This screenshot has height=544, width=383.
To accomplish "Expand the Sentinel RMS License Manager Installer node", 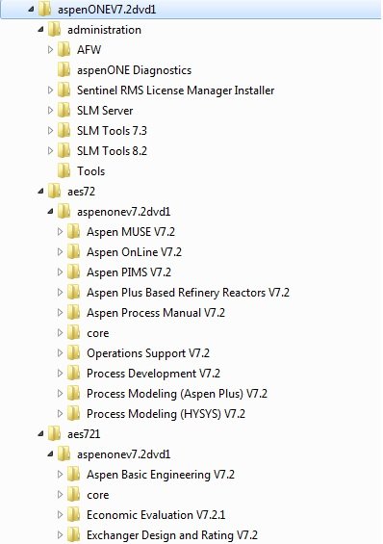I will (x=51, y=91).
